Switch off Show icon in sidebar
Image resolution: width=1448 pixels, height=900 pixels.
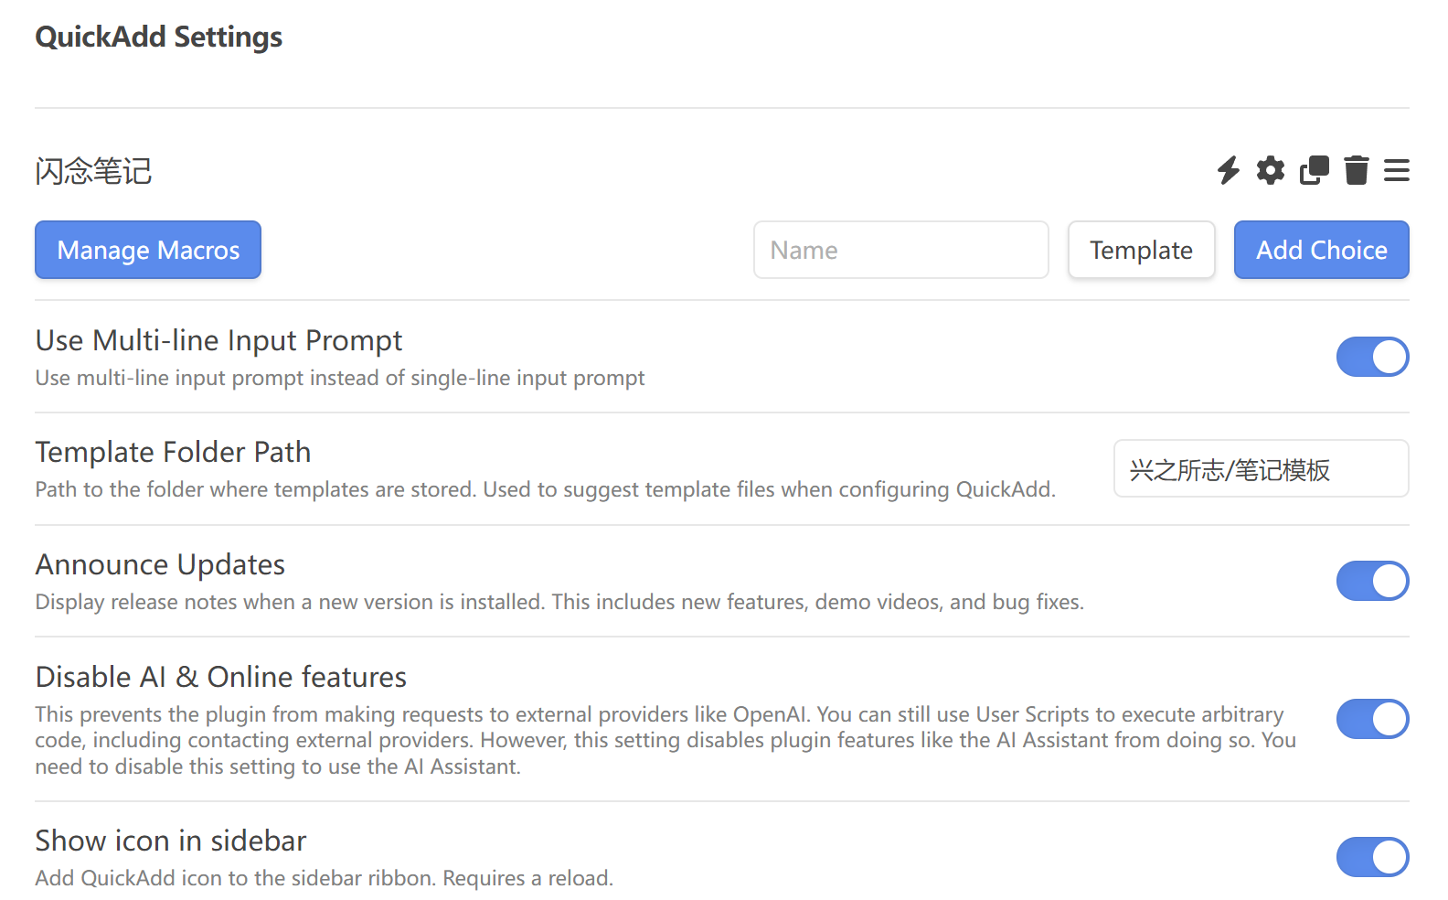pyautogui.click(x=1372, y=857)
